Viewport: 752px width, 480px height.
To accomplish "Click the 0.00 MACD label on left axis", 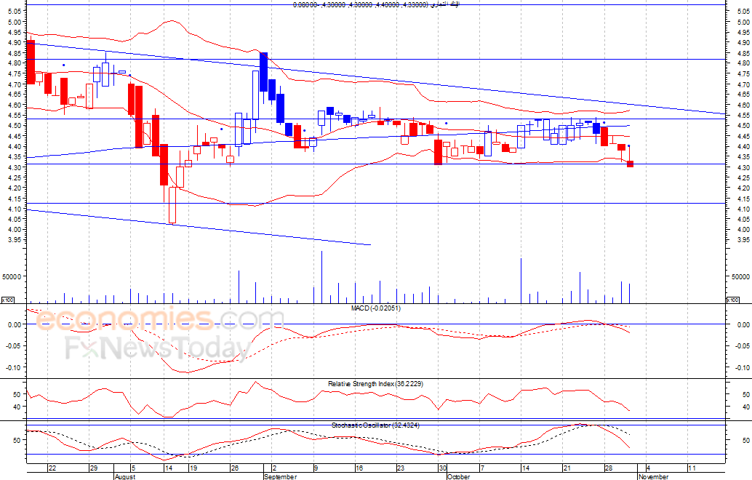I will (x=15, y=324).
